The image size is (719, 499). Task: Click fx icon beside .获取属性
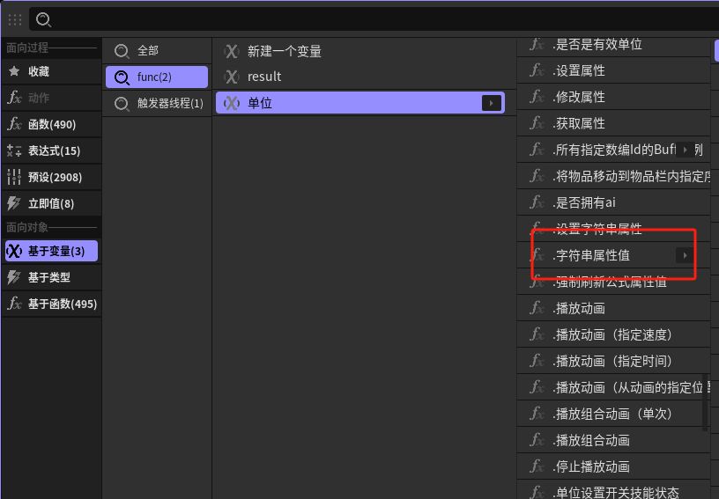pos(537,123)
